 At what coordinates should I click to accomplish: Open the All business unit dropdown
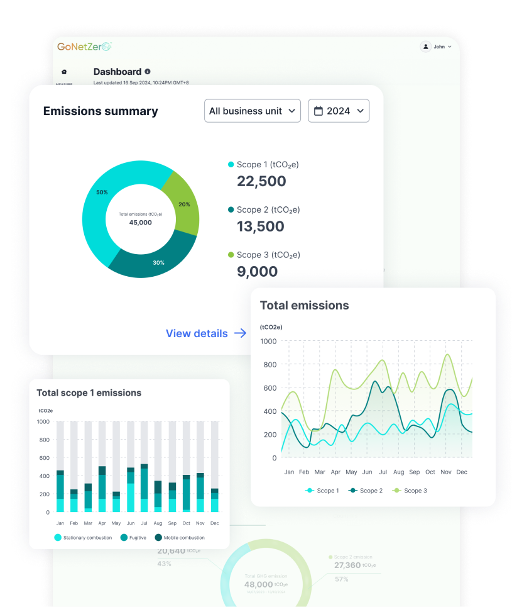coord(253,111)
